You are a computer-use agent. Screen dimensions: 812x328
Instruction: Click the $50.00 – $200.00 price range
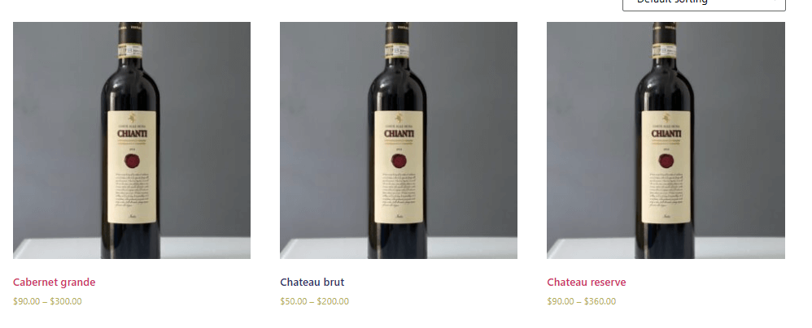coord(314,301)
